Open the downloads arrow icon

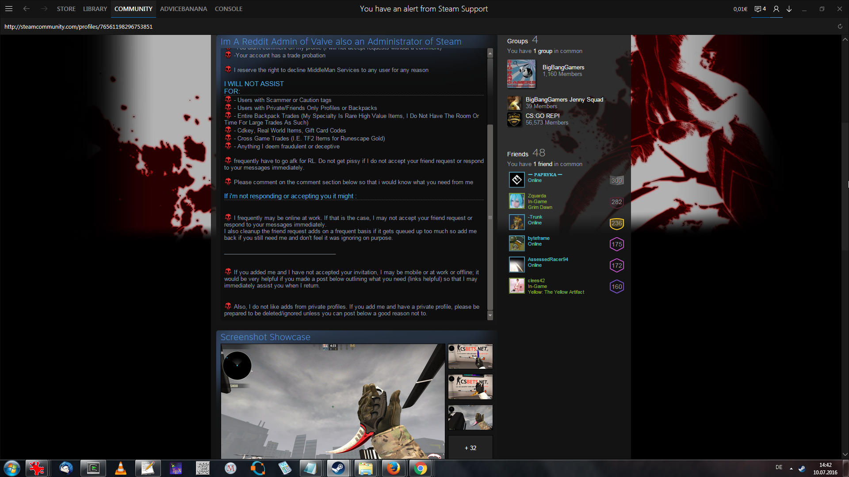click(x=789, y=9)
